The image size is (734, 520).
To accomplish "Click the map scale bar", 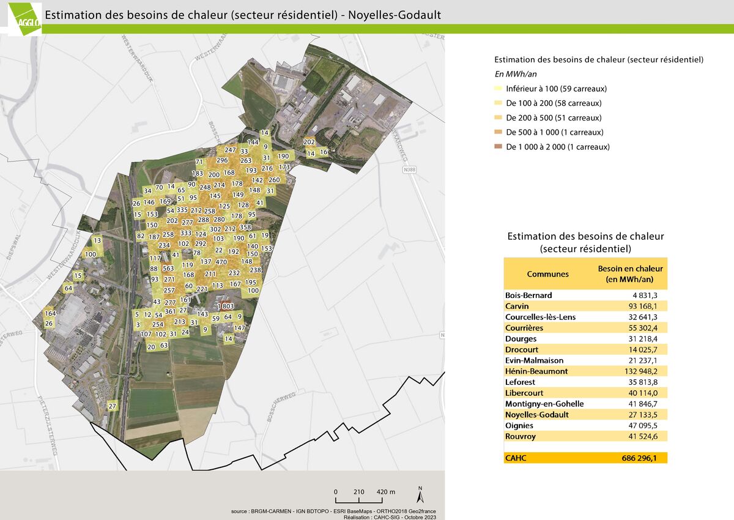I will [x=358, y=501].
